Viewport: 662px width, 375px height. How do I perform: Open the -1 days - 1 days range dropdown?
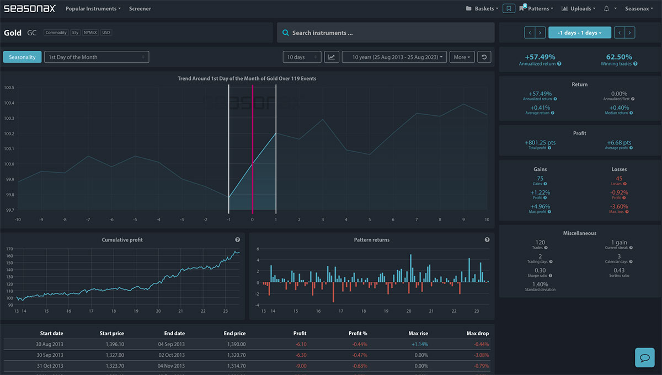click(x=579, y=33)
